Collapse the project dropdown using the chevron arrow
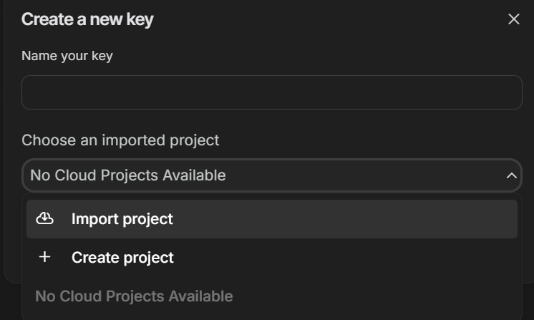 511,175
